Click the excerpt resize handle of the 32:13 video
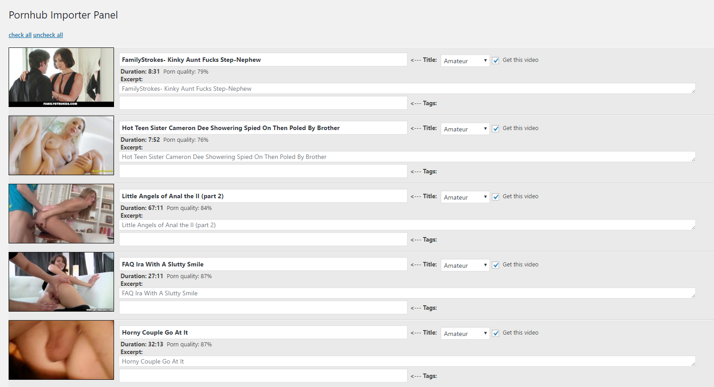This screenshot has height=387, width=714. coord(693,364)
